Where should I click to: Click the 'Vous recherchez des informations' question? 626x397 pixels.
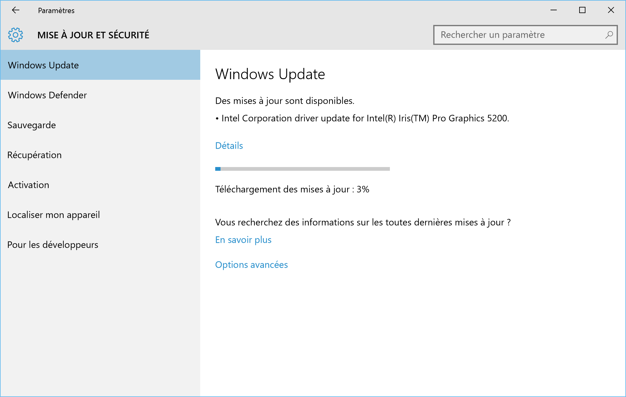pos(363,222)
